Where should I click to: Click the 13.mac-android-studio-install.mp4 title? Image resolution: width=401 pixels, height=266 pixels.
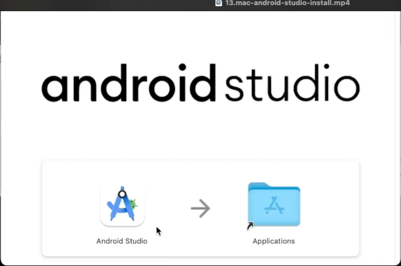pos(287,3)
